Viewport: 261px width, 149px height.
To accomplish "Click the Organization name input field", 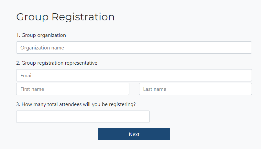I will point(134,48).
